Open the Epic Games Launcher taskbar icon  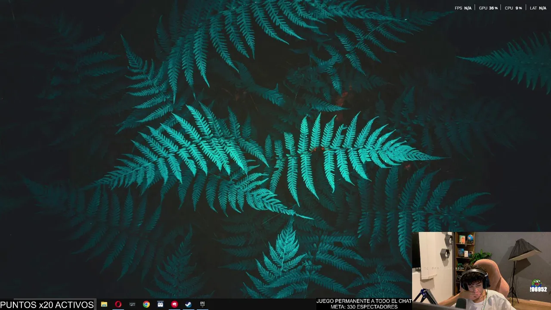pyautogui.click(x=202, y=304)
